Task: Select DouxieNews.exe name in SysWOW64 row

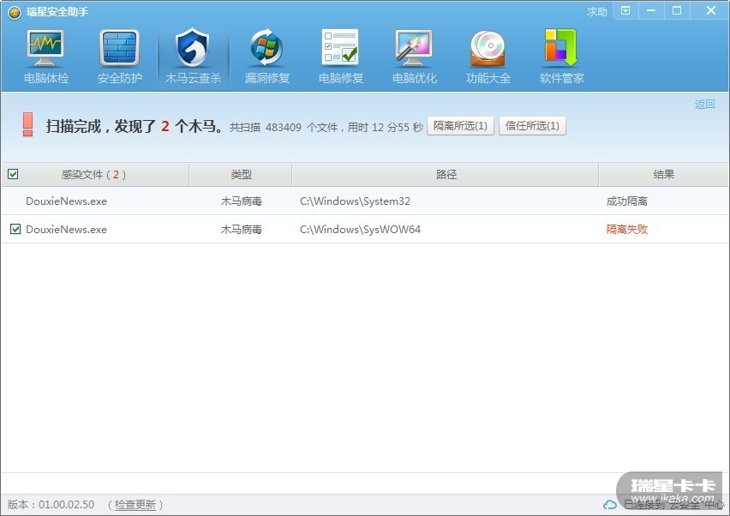Action: pyautogui.click(x=66, y=229)
